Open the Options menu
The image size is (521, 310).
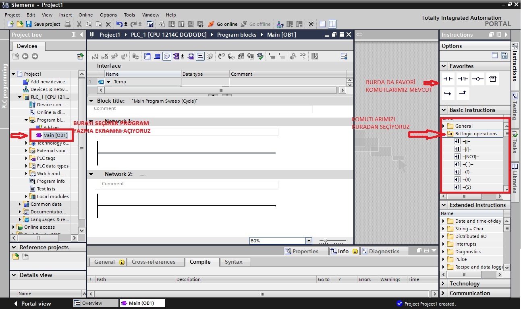click(x=108, y=15)
